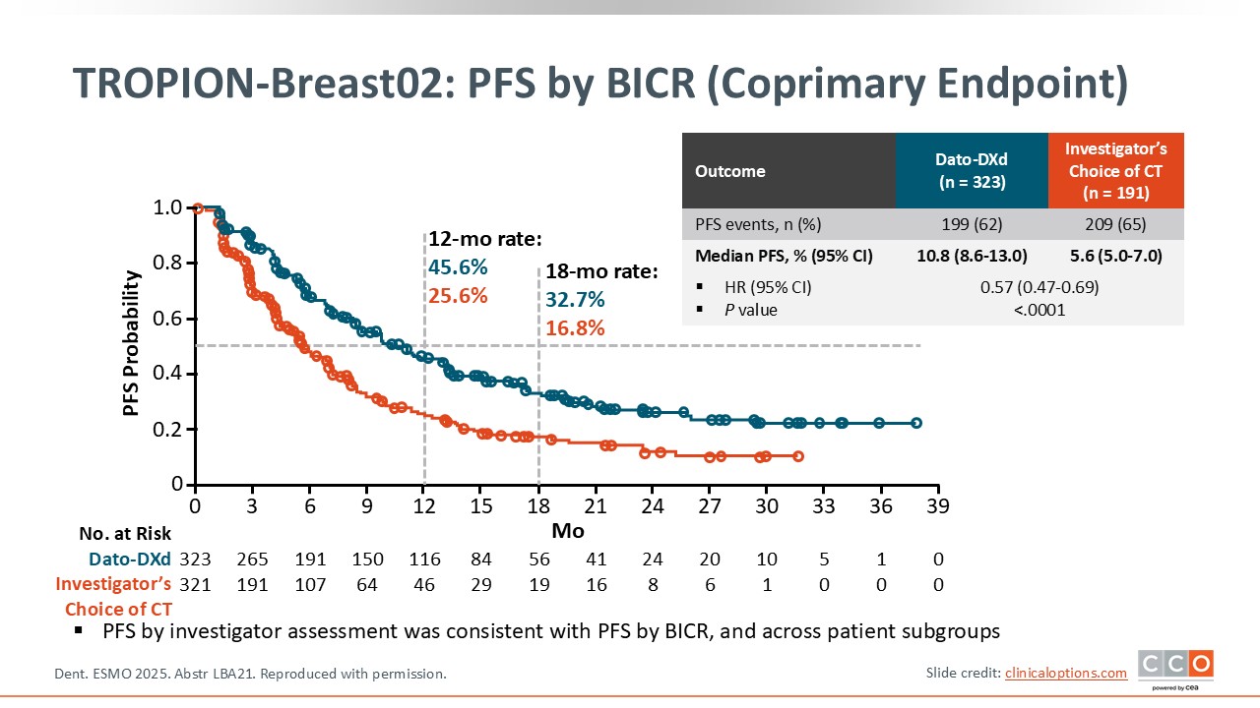Click the last orange censoring marker on the curve
The width and height of the screenshot is (1260, 708).
pyautogui.click(x=797, y=456)
